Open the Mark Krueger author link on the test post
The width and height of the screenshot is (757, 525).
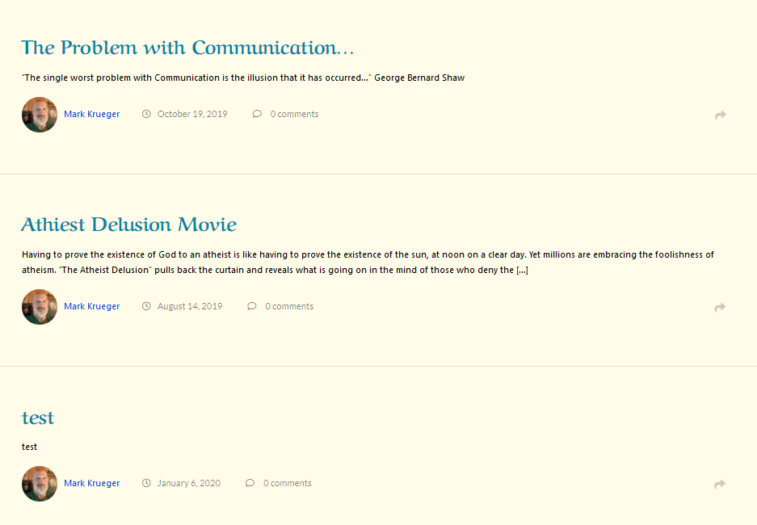point(92,484)
